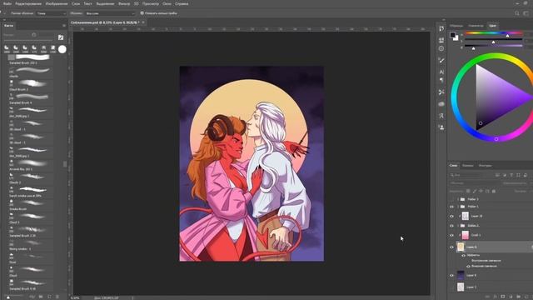Open layer blend mode dropdown
This screenshot has height=300, width=533.
point(474,183)
